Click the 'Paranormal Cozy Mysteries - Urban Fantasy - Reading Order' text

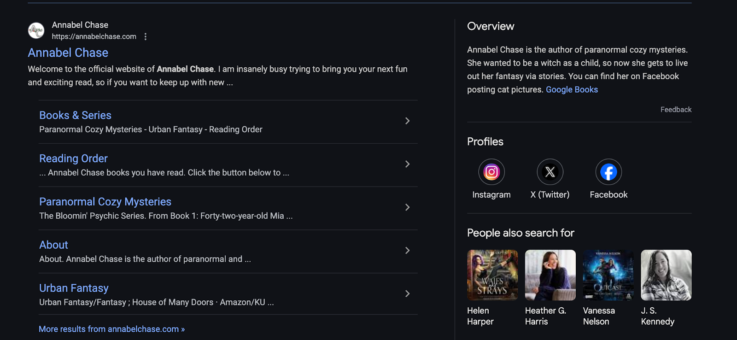[x=151, y=129]
